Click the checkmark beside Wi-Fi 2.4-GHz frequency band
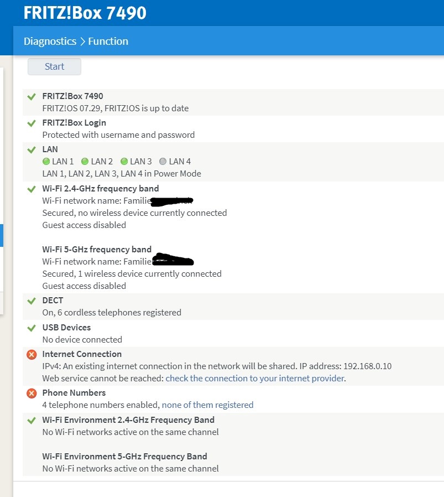The image size is (444, 497). pyautogui.click(x=32, y=189)
